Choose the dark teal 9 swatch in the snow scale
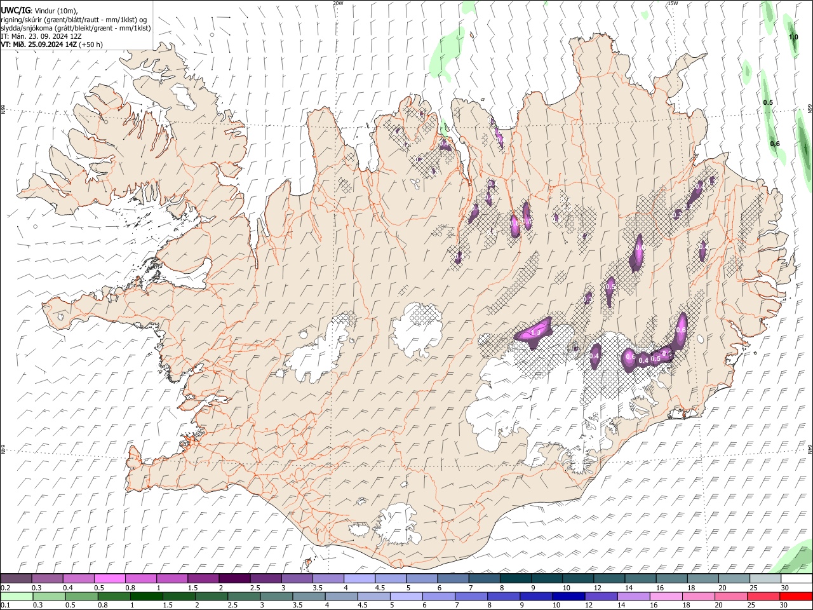Screen dimensions: 813x610 click(x=547, y=578)
